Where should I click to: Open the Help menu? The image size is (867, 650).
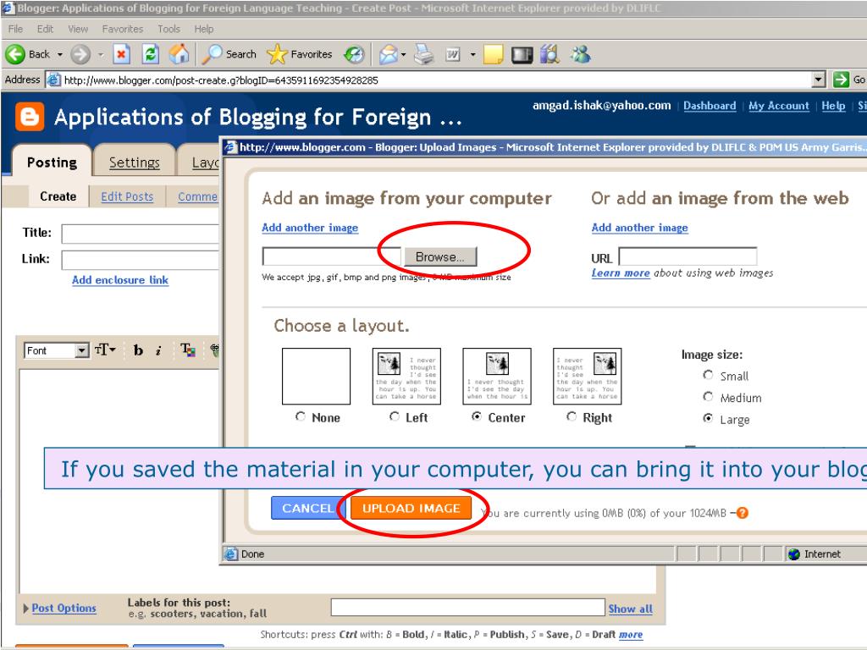coord(203,29)
